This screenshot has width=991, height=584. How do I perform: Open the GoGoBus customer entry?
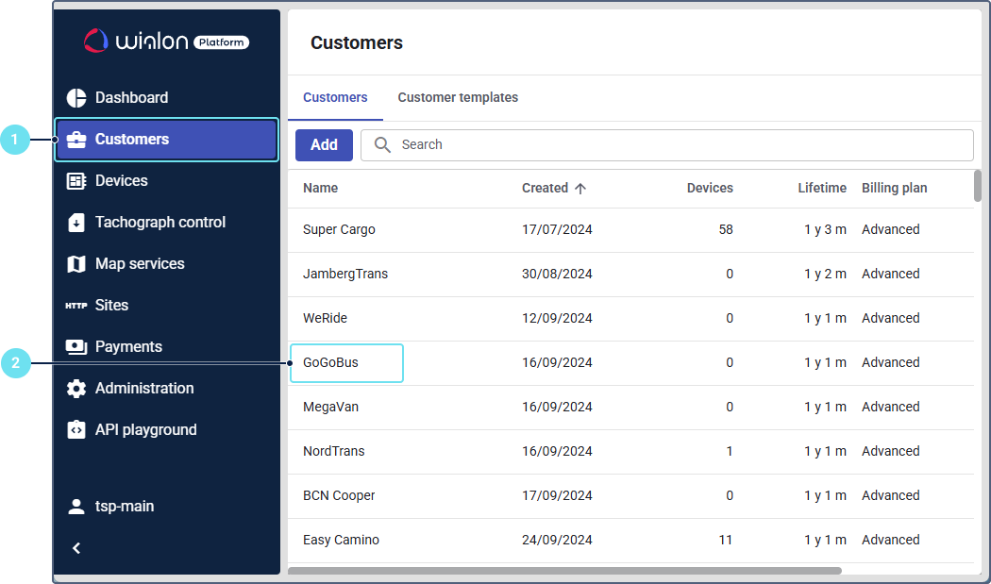(330, 363)
